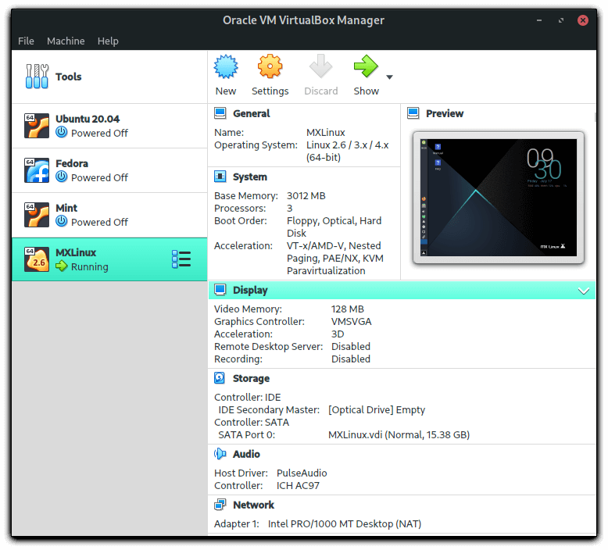
Task: Click the '128 MB' video memory value
Action: [x=348, y=309]
